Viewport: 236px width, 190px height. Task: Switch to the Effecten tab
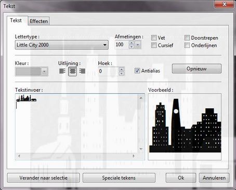(38, 21)
